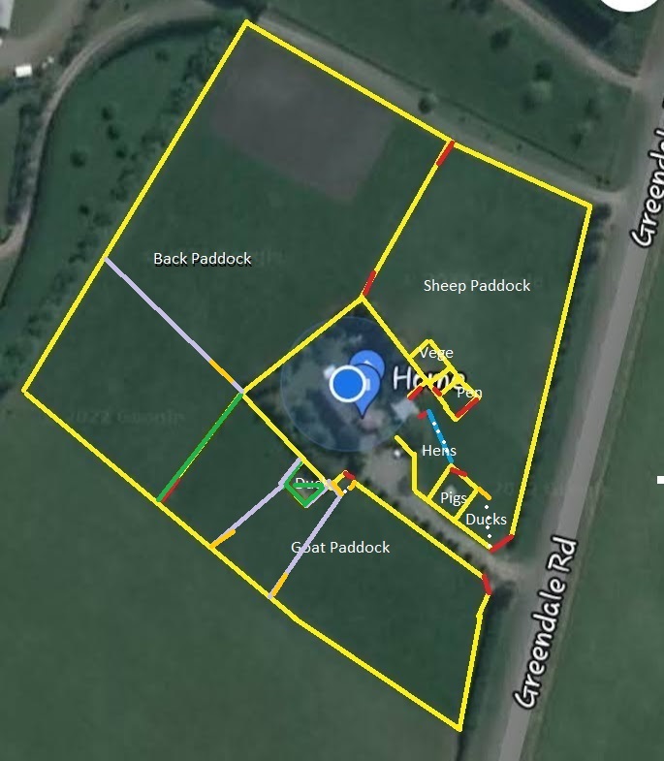Select the Sheep Paddock label
664x761 pixels.
point(477,285)
